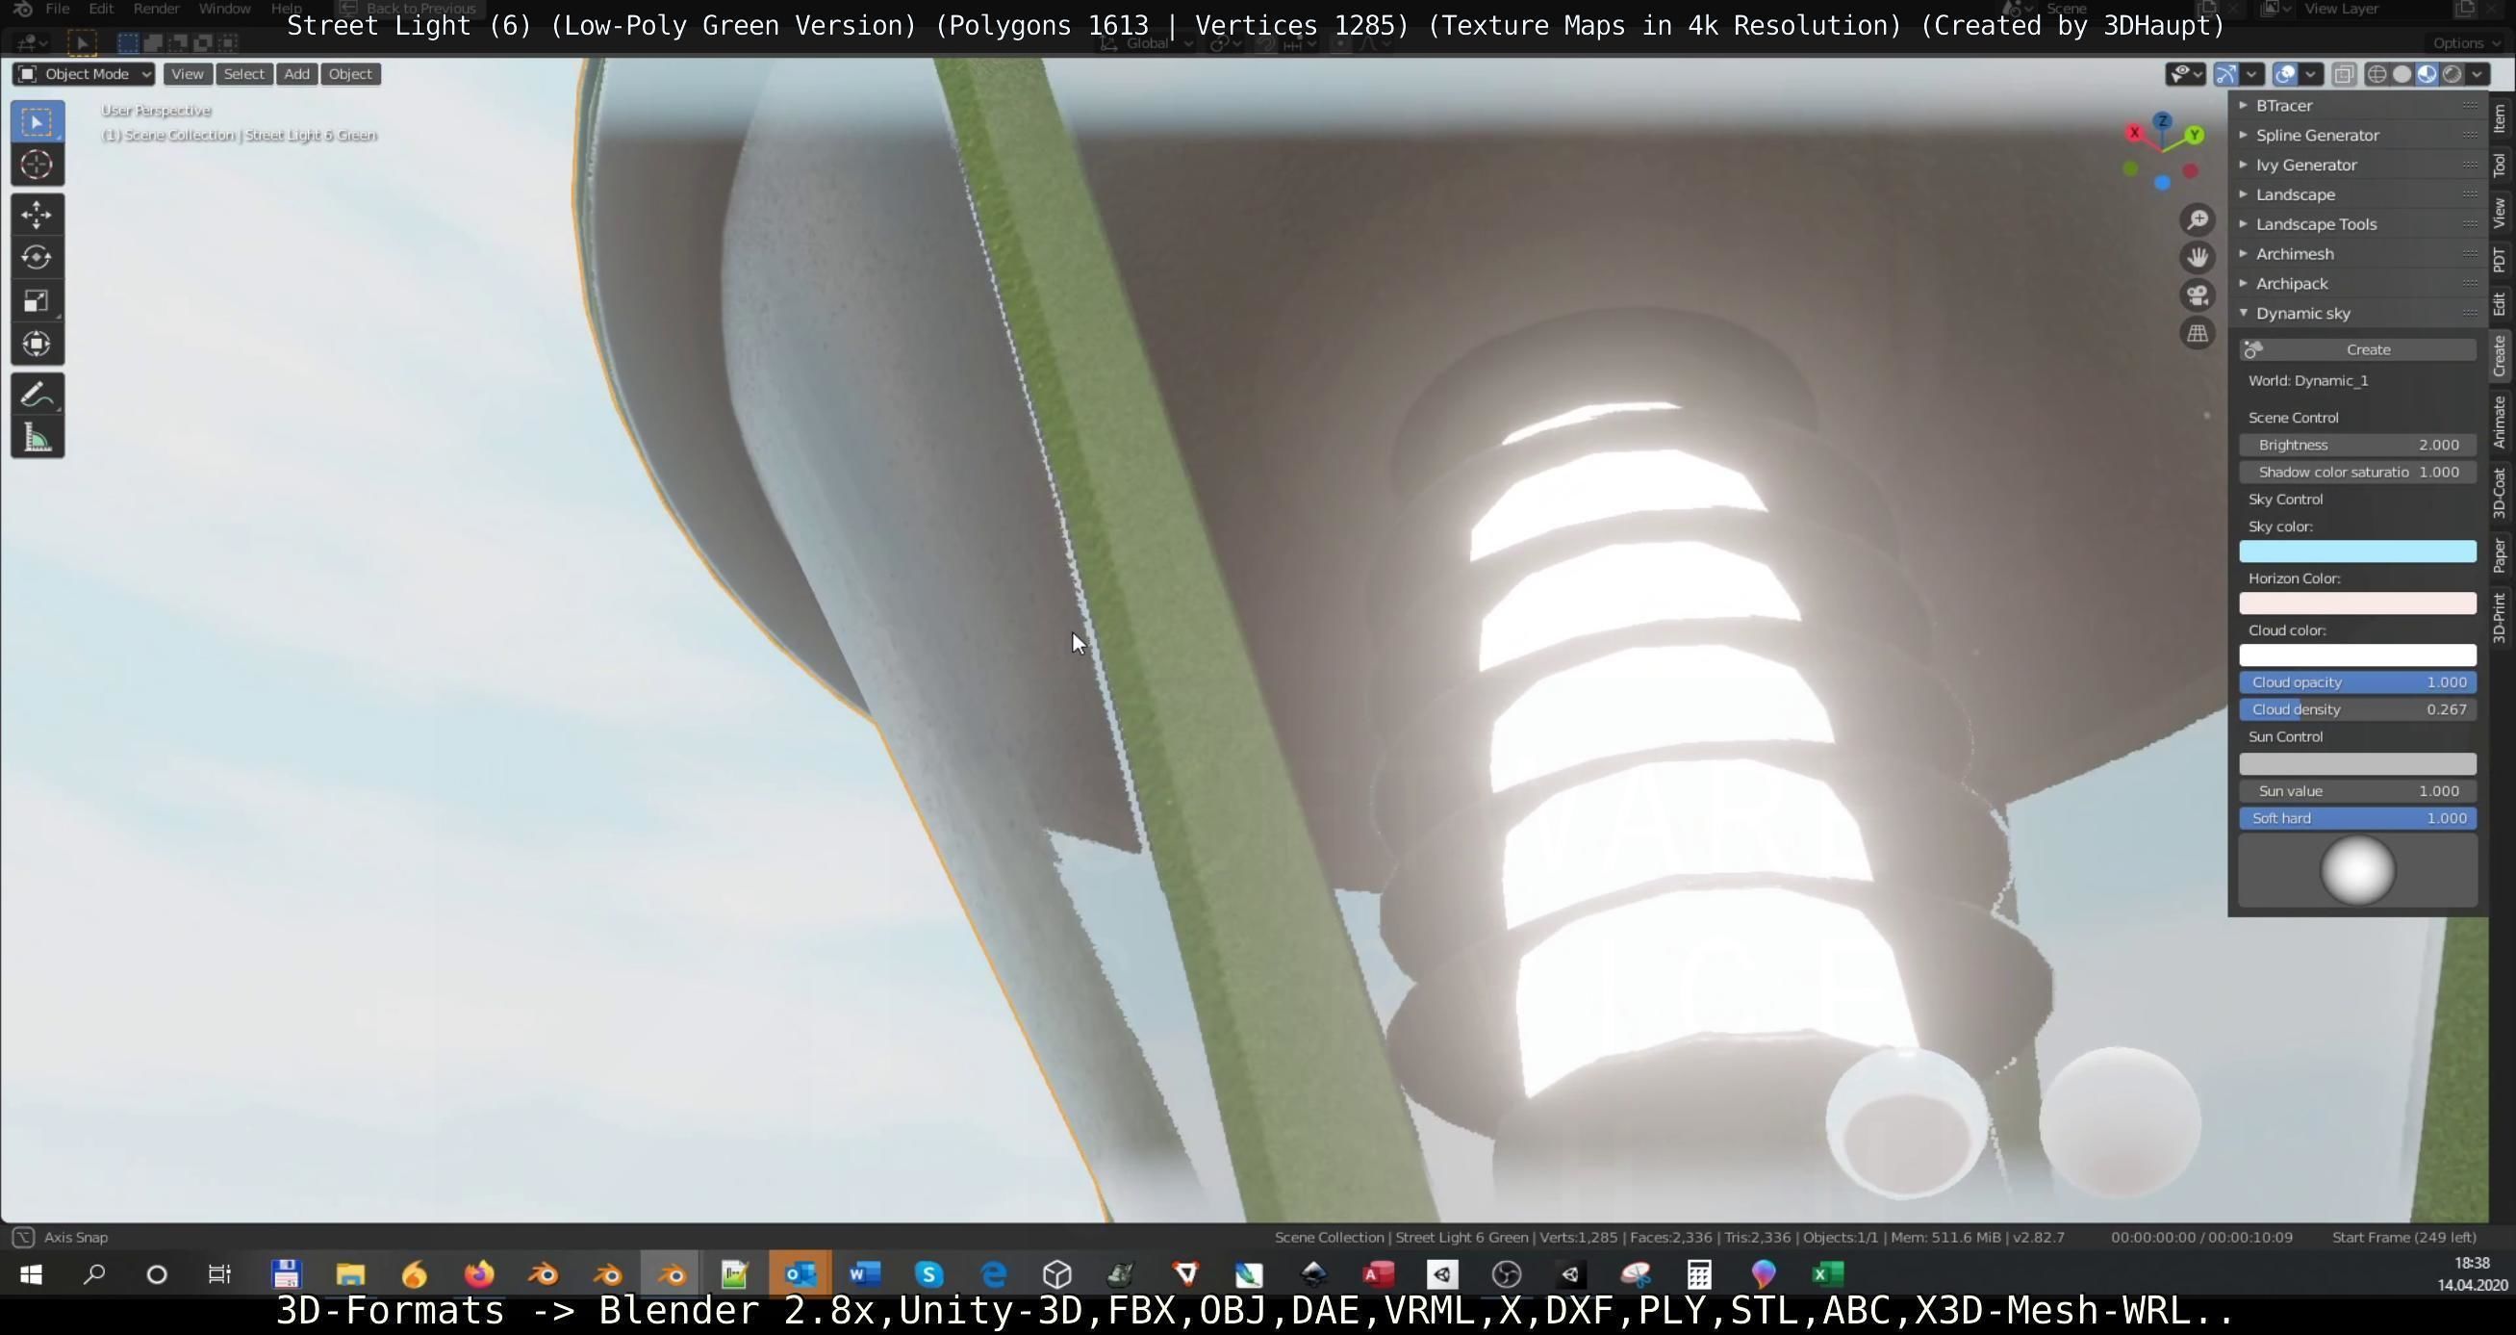This screenshot has width=2516, height=1335.
Task: Expand the Spline Generator panel
Action: pos(2358,135)
